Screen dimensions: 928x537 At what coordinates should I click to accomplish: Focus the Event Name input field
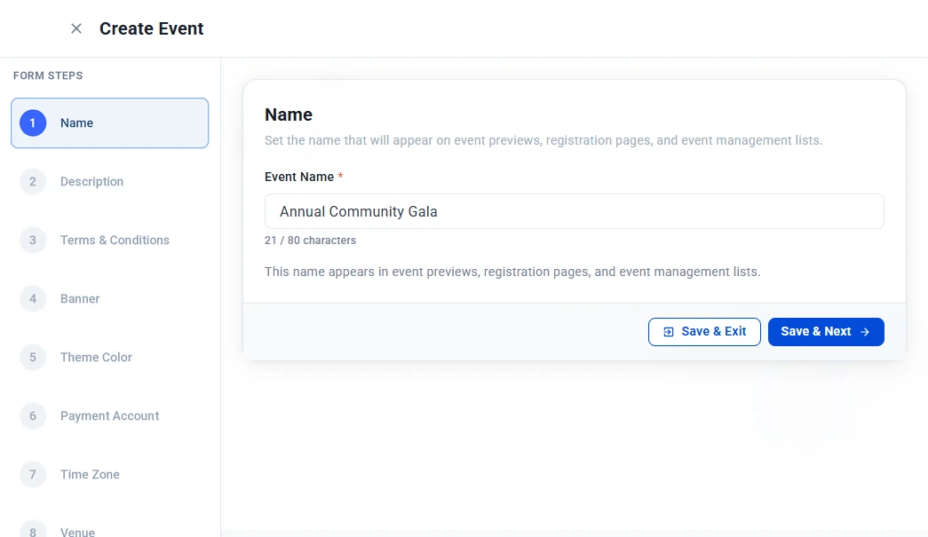(574, 211)
